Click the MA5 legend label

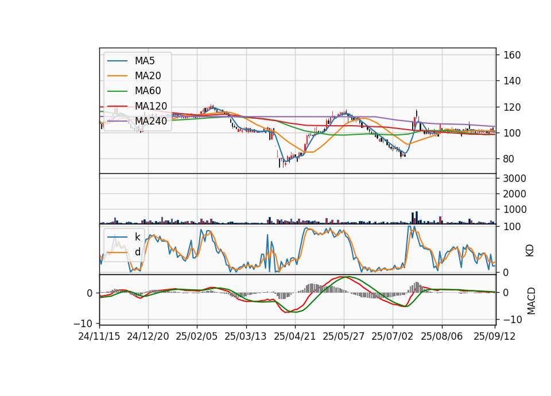(x=145, y=61)
